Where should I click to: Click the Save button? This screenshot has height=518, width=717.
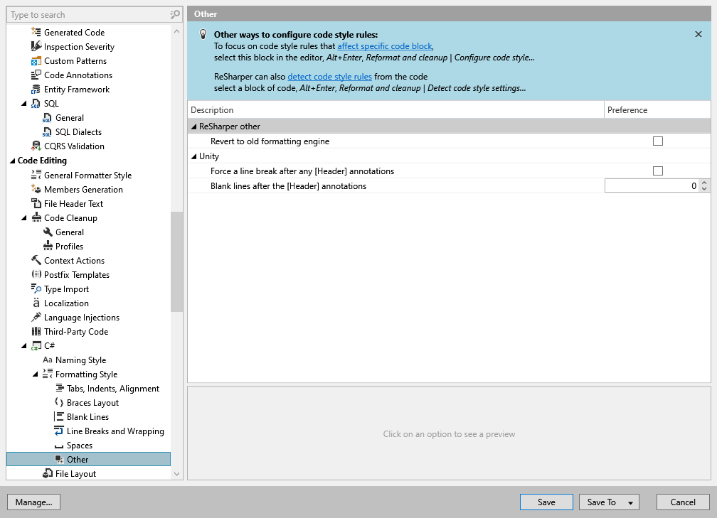546,502
